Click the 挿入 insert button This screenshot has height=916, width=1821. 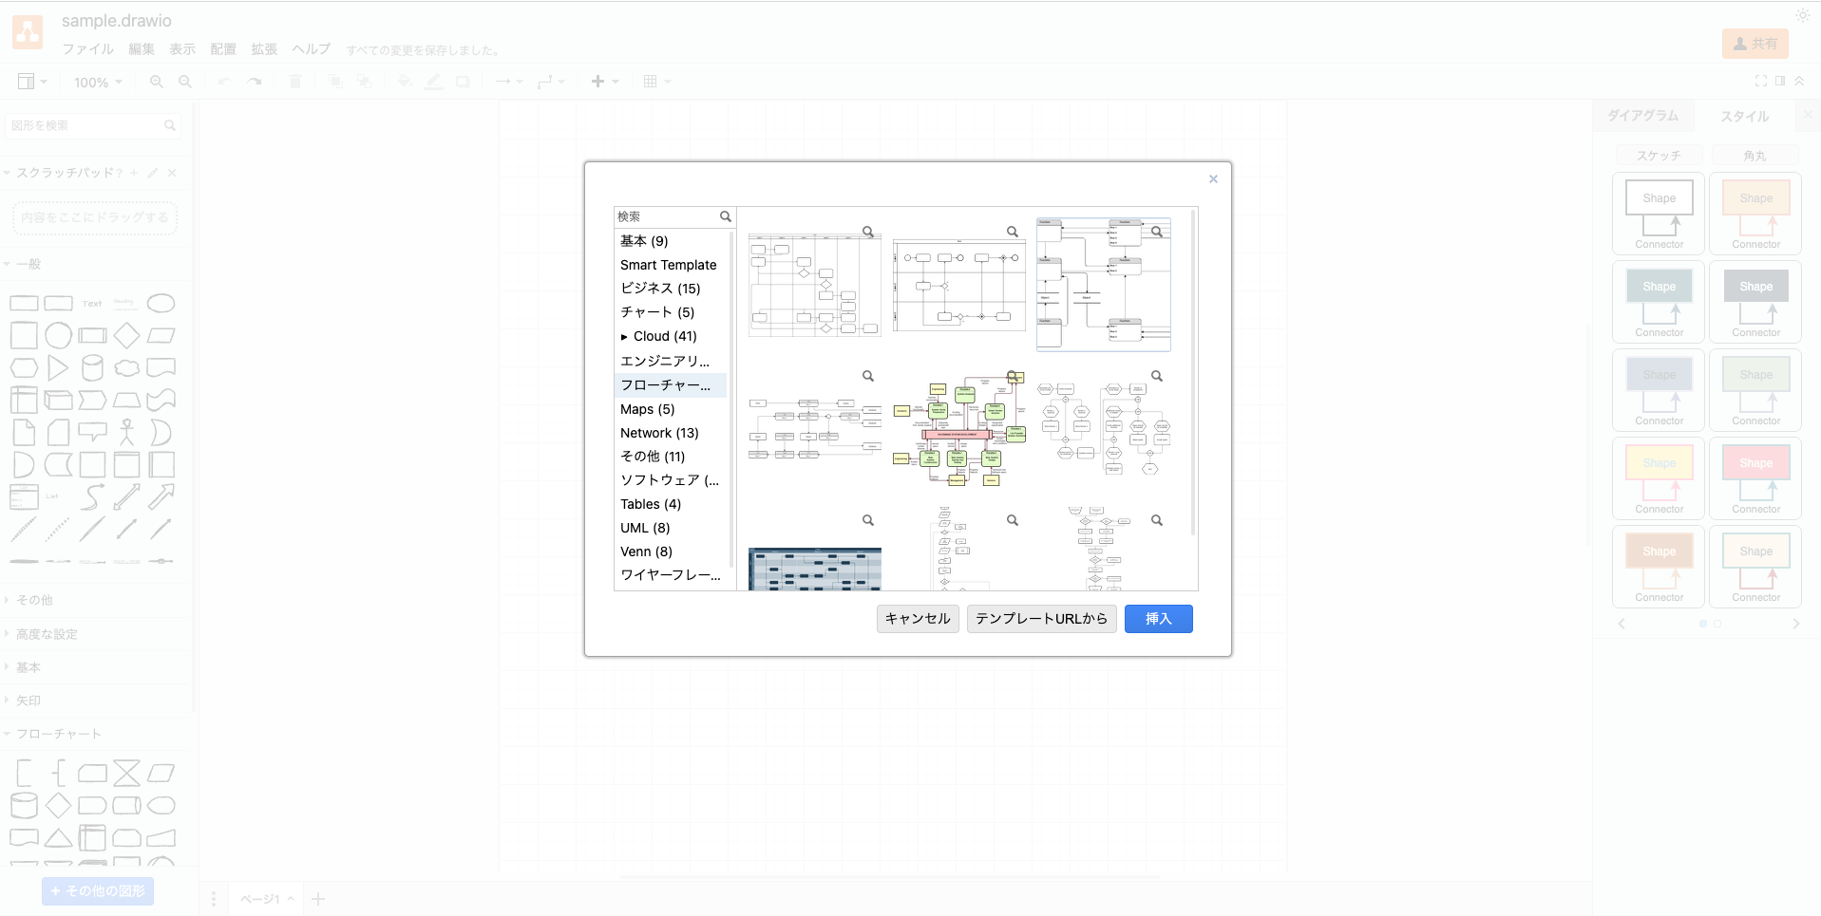click(1158, 619)
